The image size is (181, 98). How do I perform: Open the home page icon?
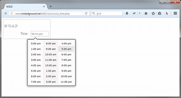click(146, 13)
